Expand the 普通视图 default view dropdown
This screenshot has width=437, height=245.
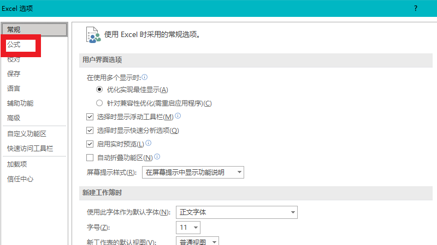point(197,242)
